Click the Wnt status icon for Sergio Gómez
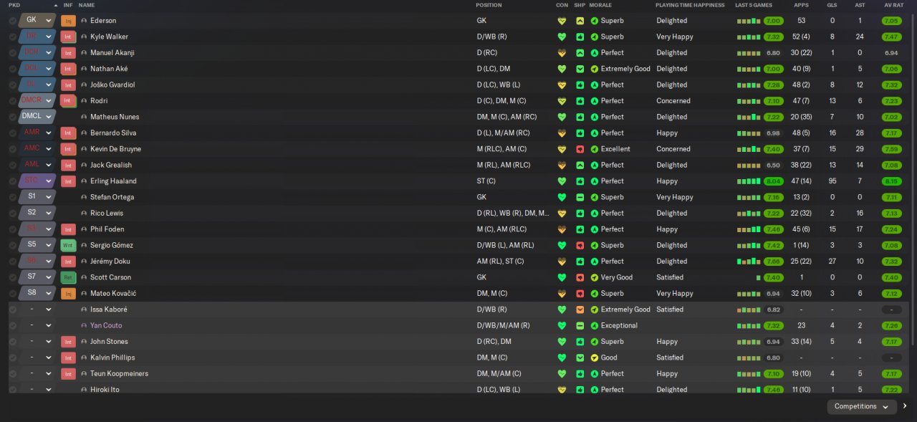 pyautogui.click(x=68, y=245)
